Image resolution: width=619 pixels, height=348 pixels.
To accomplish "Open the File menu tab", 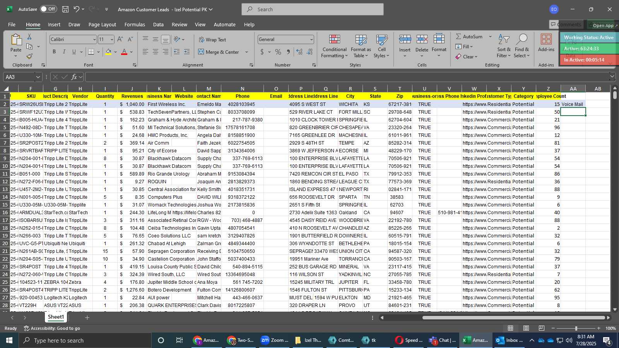I will point(12,24).
